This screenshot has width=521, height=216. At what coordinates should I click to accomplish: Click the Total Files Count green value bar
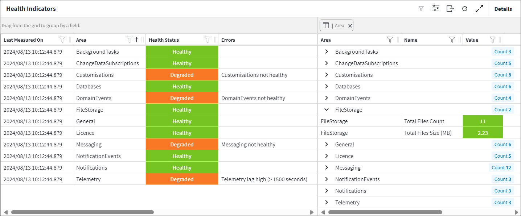point(483,121)
